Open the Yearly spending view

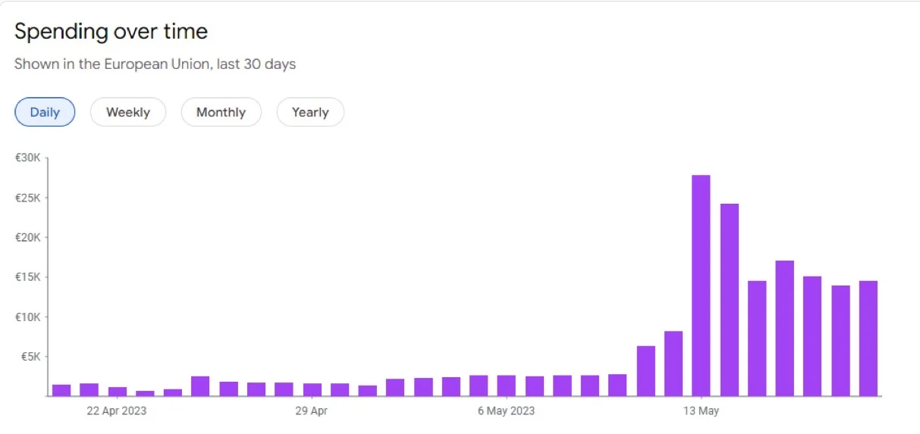click(x=309, y=112)
